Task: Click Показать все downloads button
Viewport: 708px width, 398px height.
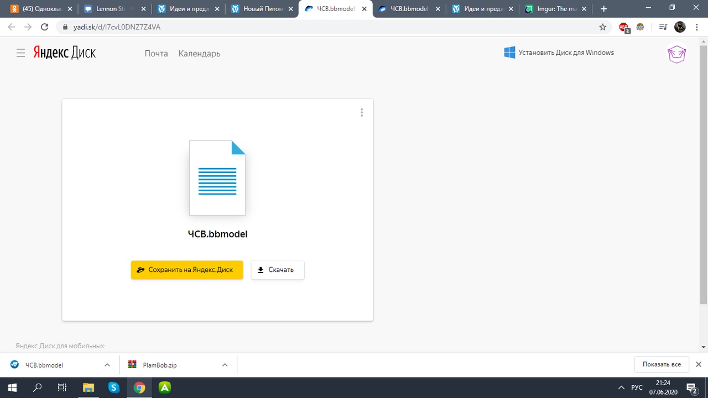Action: (x=662, y=364)
